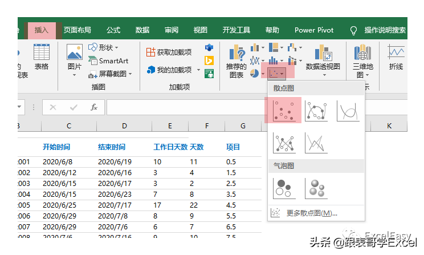424x255 pixels.
Task: Click cell with 2020/7/17
Action: (115, 205)
